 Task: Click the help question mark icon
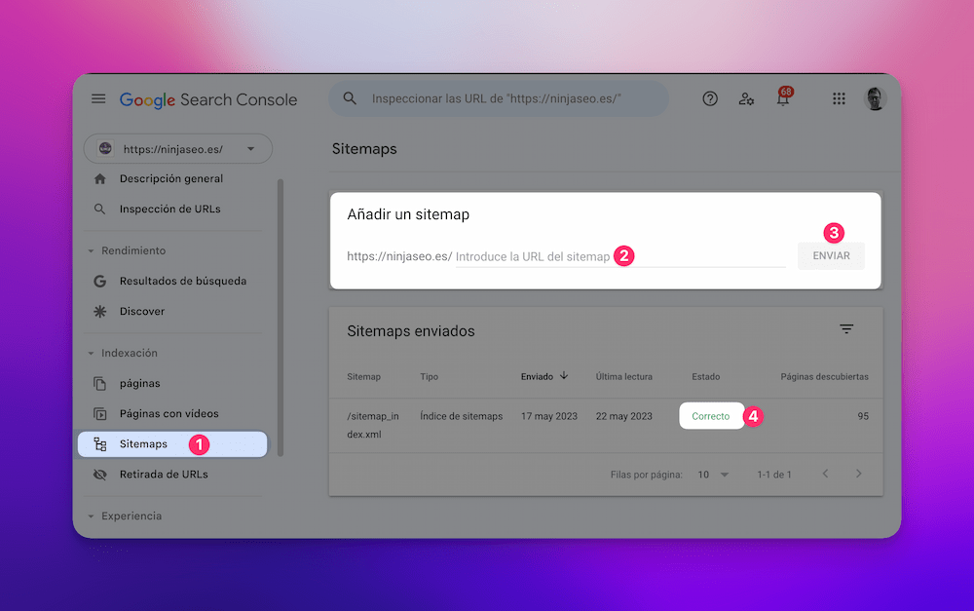coord(710,98)
